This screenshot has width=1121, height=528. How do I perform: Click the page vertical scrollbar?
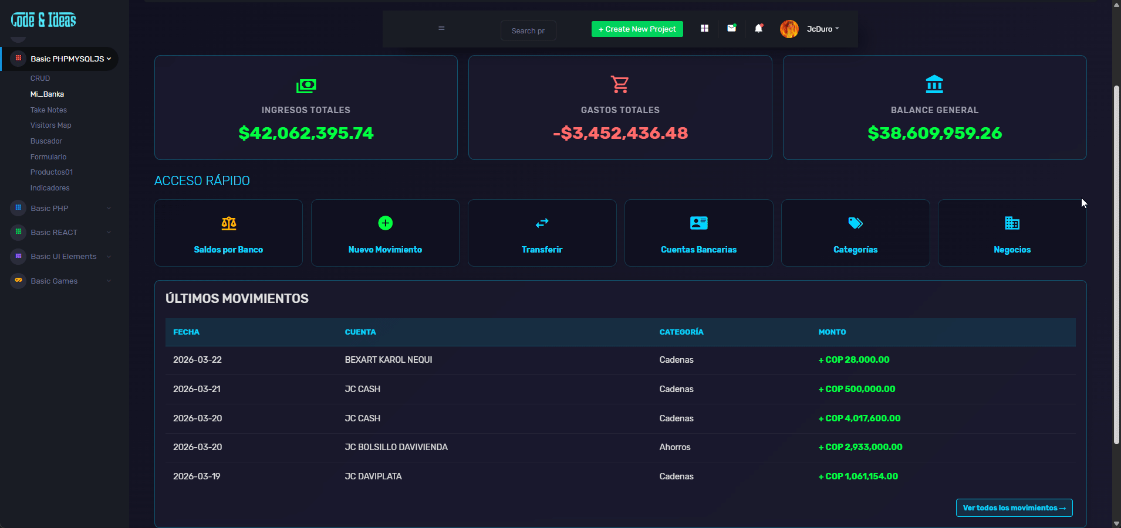(x=1116, y=264)
